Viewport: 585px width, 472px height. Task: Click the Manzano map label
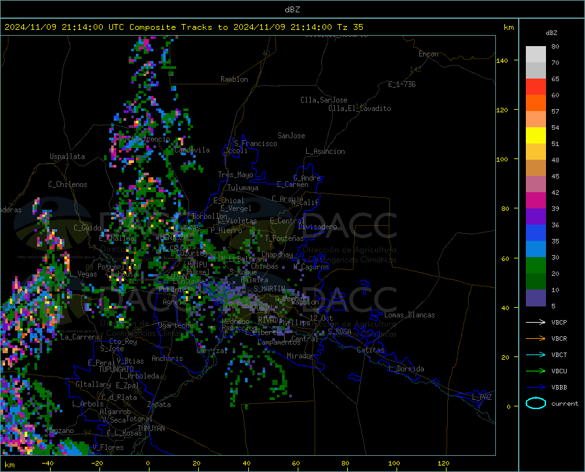(60, 430)
